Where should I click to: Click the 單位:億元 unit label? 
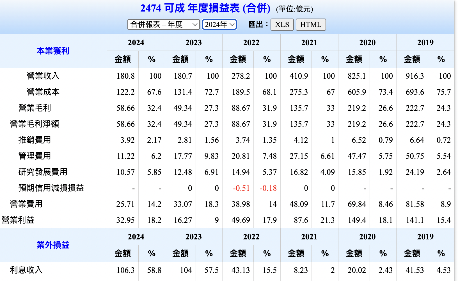[x=294, y=9]
